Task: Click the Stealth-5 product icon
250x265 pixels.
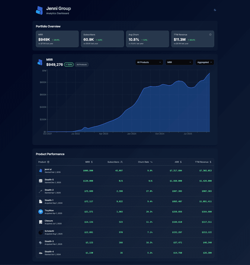Action: point(40,181)
